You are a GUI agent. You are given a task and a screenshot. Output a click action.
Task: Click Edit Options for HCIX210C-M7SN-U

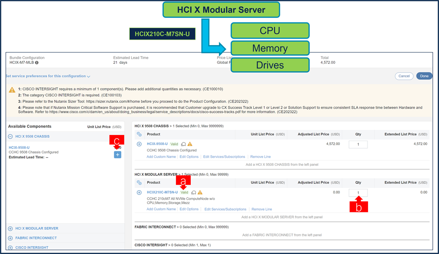[x=189, y=209]
